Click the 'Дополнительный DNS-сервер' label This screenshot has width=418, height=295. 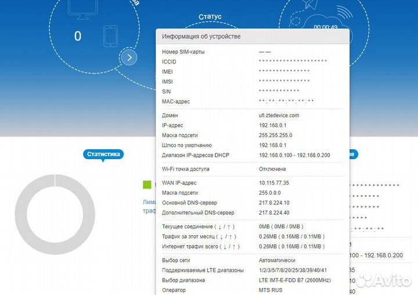[198, 213]
